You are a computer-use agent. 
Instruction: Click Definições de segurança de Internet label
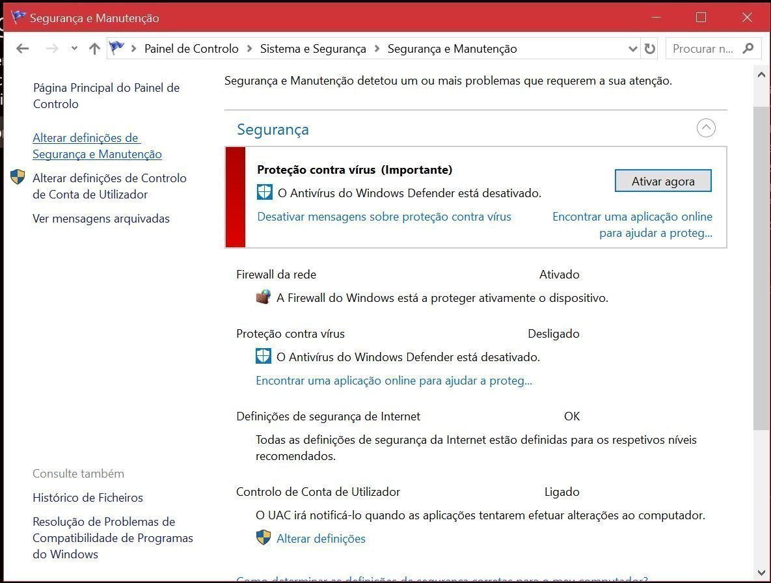(x=328, y=416)
